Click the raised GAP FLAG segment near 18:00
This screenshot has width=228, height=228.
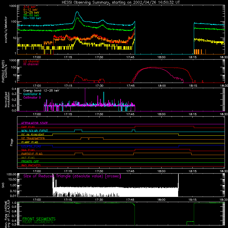coord(164,126)
